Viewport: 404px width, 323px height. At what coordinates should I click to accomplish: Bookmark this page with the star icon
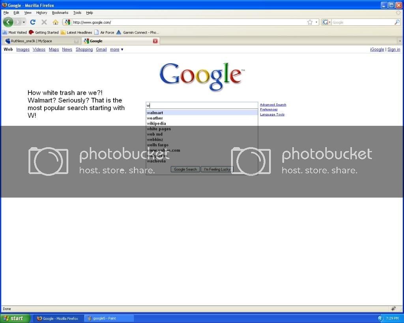[x=310, y=22]
